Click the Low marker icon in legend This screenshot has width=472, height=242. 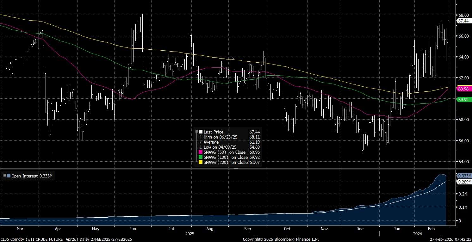200,147
